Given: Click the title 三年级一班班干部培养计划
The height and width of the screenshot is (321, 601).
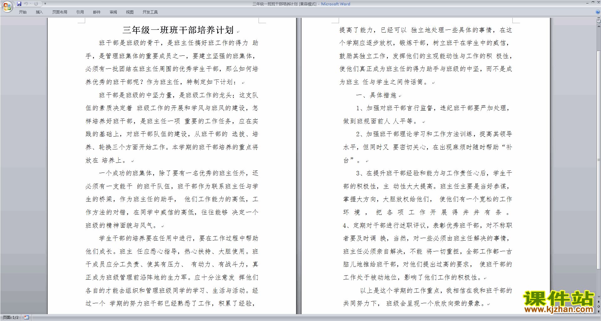Looking at the screenshot, I should coord(178,30).
